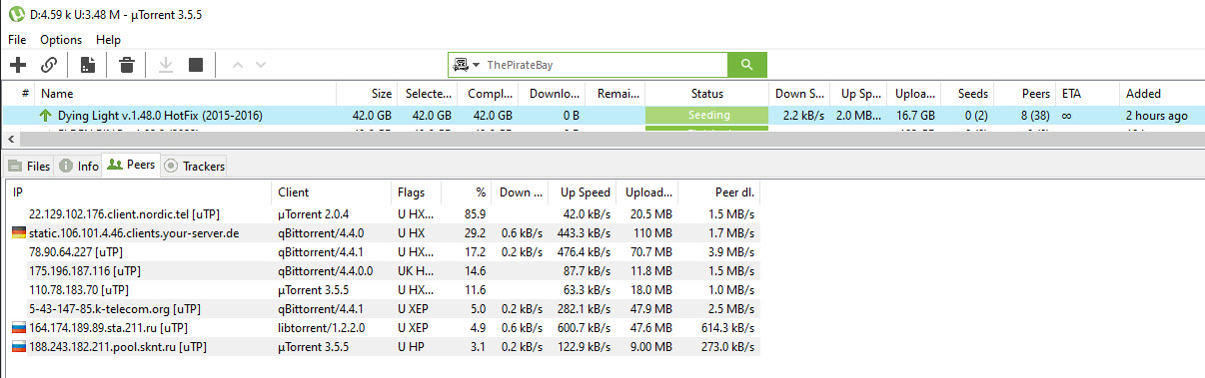Screen dimensions: 1205x378
Task: Click the 2 hours ago added value
Action: click(1157, 116)
